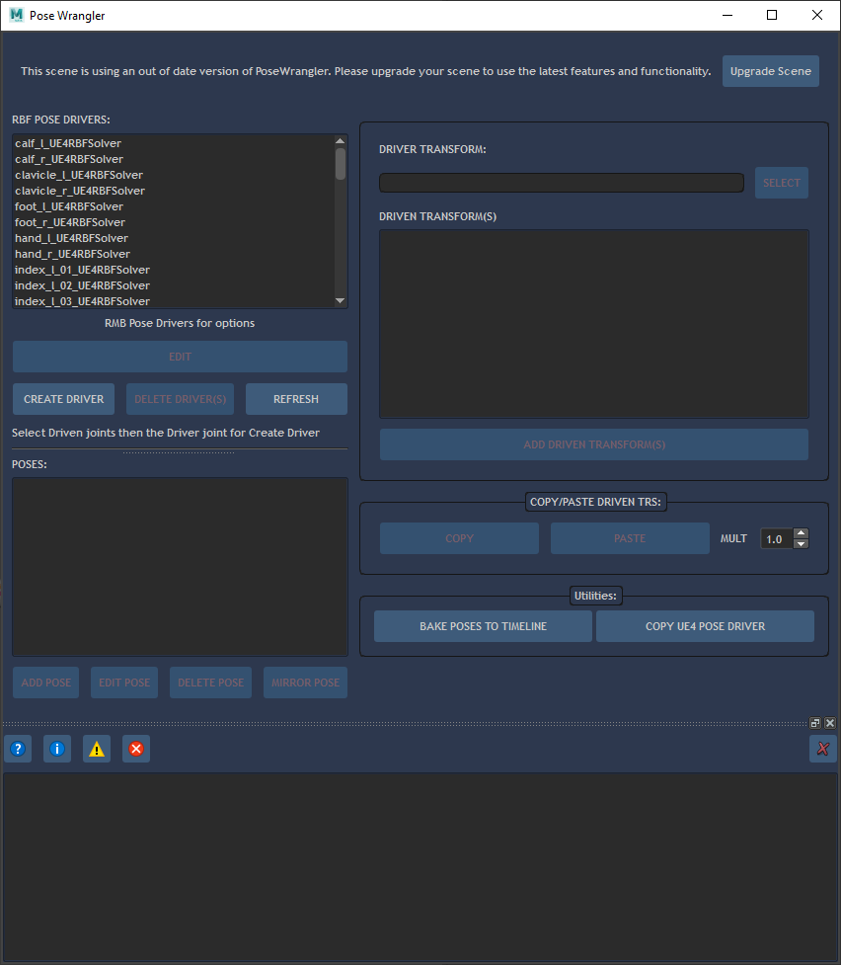841x965 pixels.
Task: Clear the log with the red X icon
Action: (822, 749)
